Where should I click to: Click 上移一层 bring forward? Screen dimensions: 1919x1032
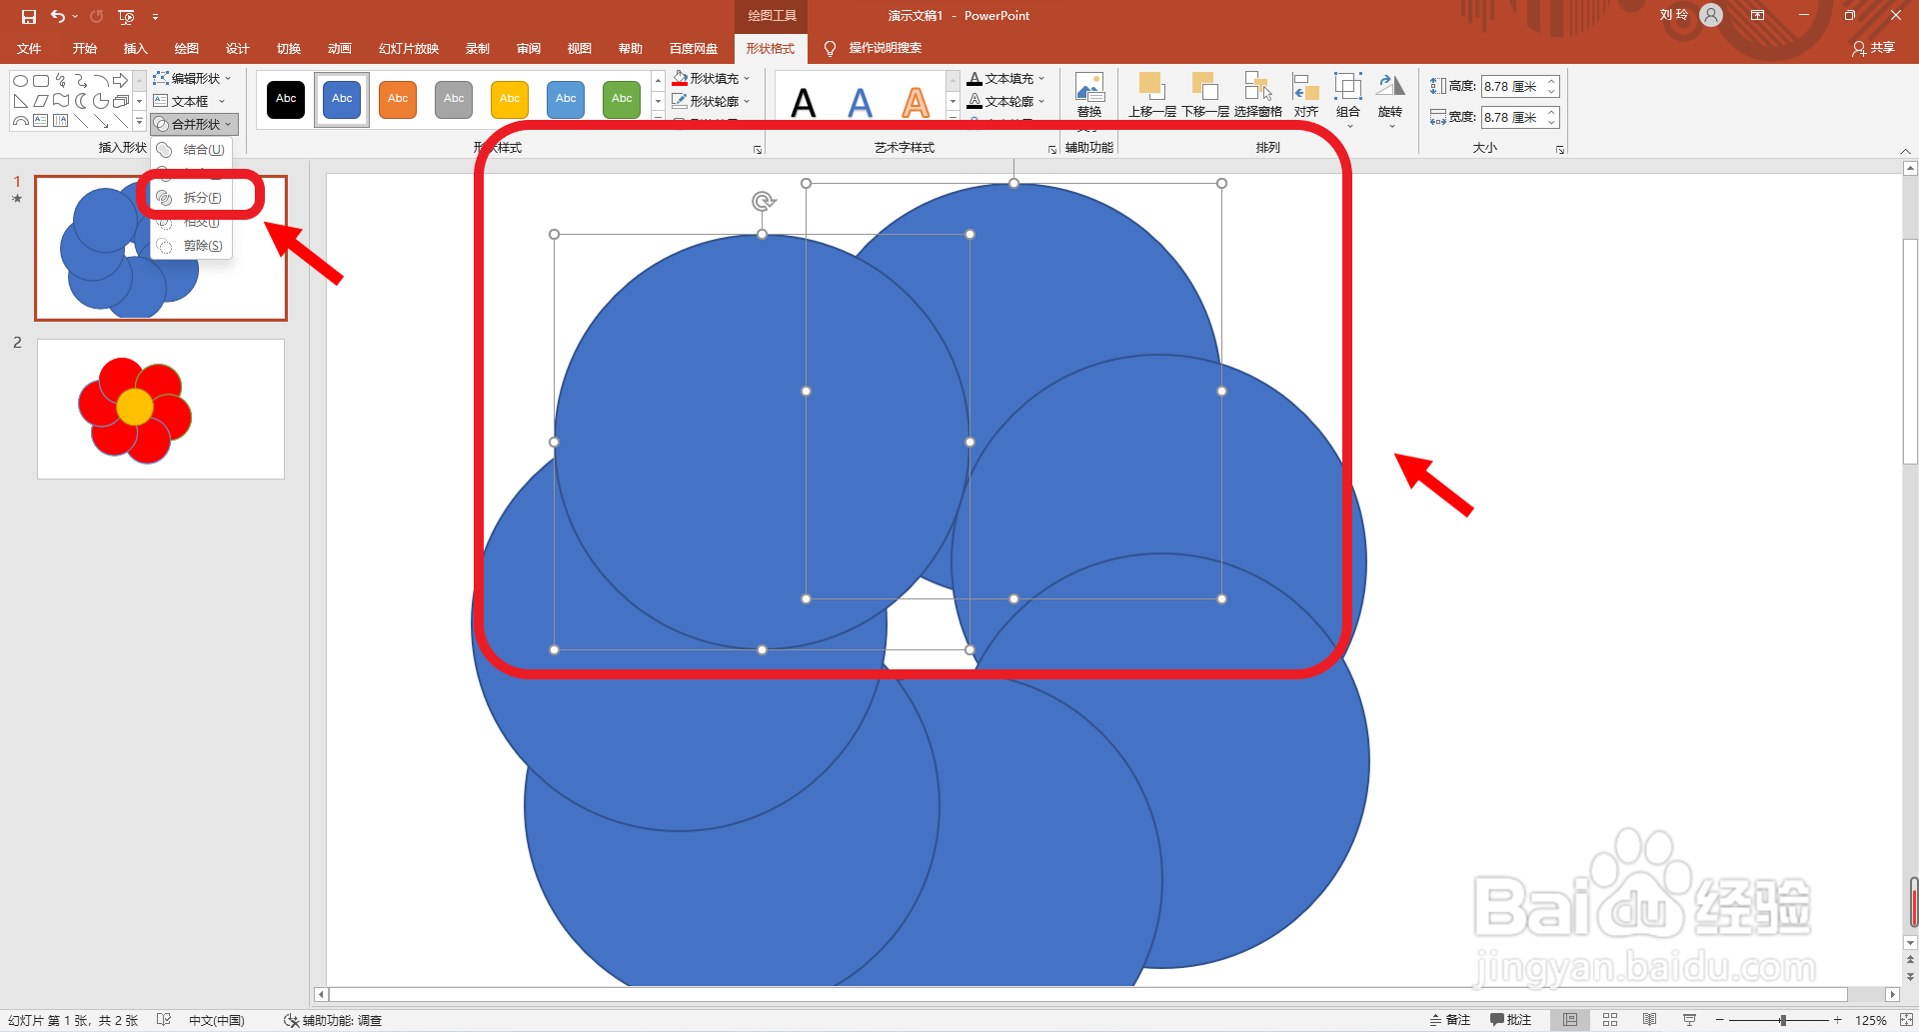[x=1151, y=96]
